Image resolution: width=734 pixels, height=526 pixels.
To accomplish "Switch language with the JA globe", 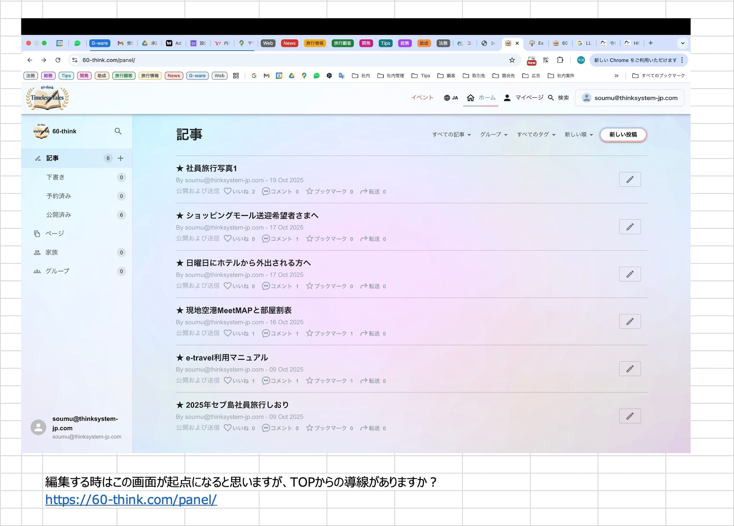I will pyautogui.click(x=451, y=98).
